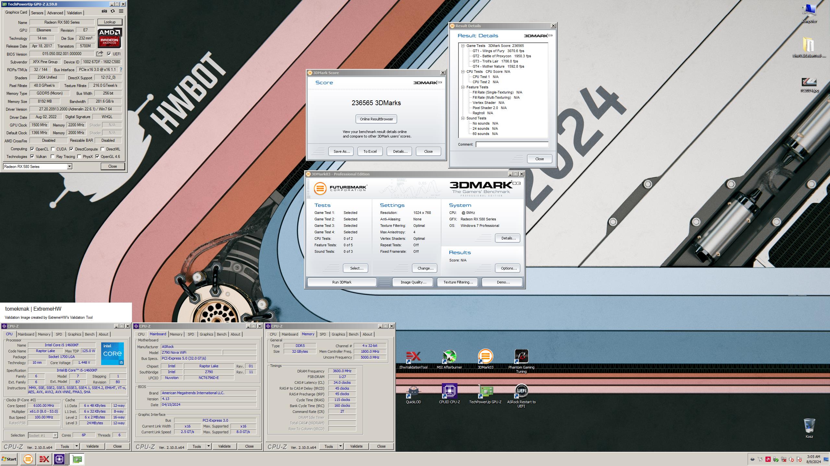Open the Tools dropdown arrow in the Mainboard window
The width and height of the screenshot is (830, 466).
(x=209, y=446)
